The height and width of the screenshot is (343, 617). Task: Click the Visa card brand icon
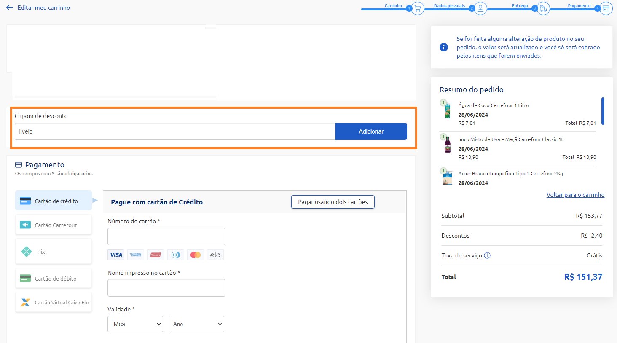[116, 255]
